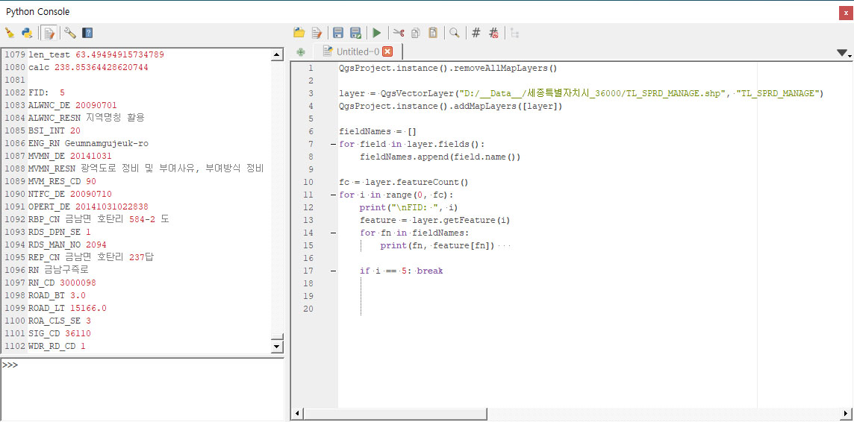
Task: Close the Python Console panel
Action: click(845, 13)
